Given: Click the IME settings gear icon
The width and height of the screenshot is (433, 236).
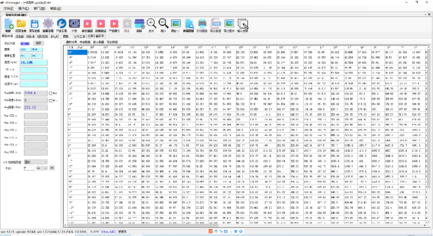Looking at the screenshot, I should point(241,231).
